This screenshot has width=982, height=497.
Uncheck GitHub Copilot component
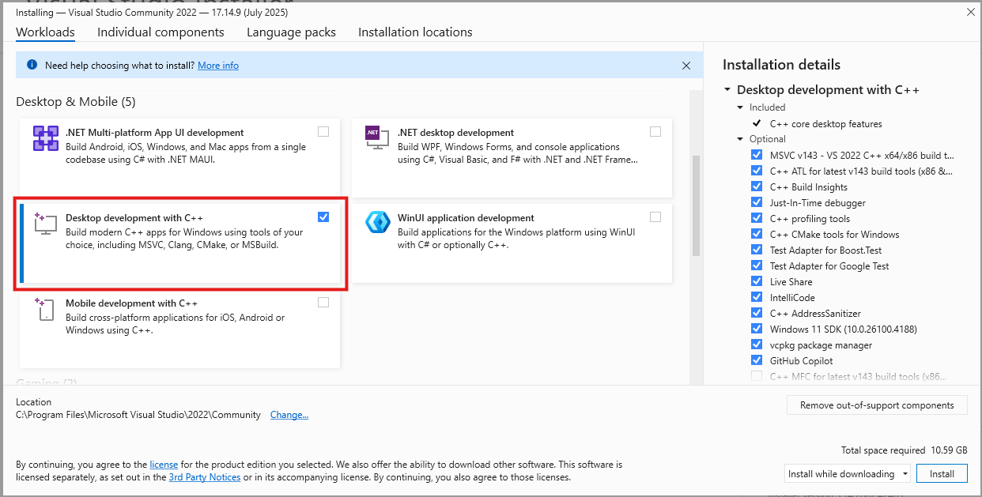[757, 361]
